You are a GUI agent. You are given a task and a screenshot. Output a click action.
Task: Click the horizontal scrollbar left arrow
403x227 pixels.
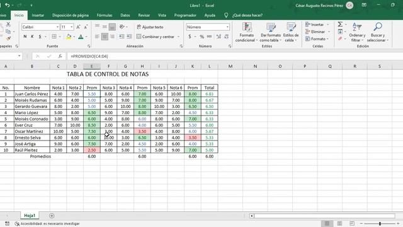point(252,216)
